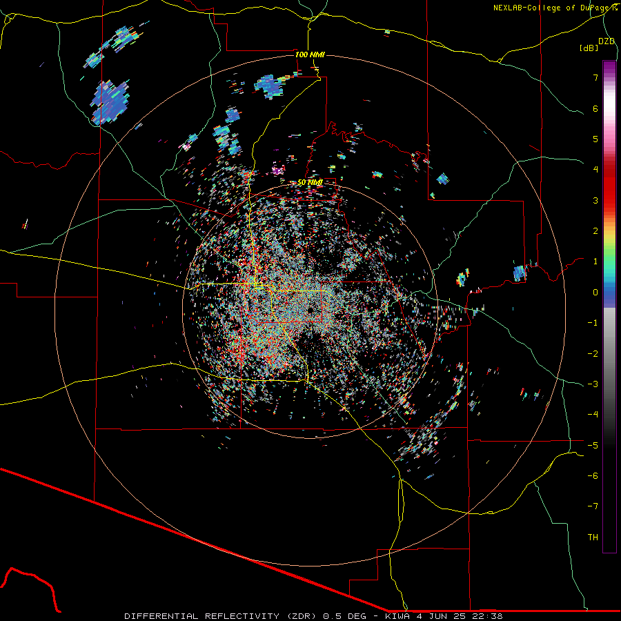Click the 50 NMI range ring label
This screenshot has height=621, width=621.
[x=310, y=183]
